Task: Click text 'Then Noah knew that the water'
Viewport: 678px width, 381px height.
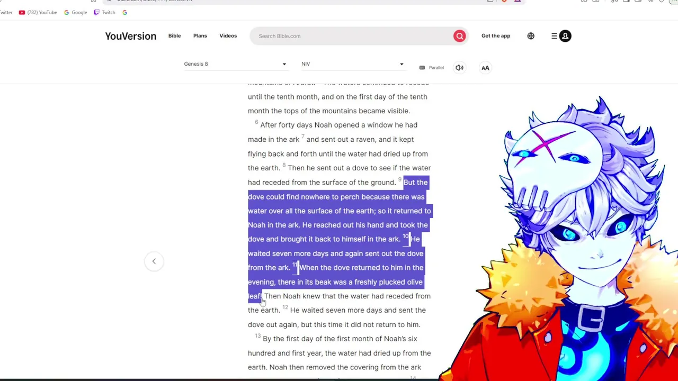Action: 316,296
